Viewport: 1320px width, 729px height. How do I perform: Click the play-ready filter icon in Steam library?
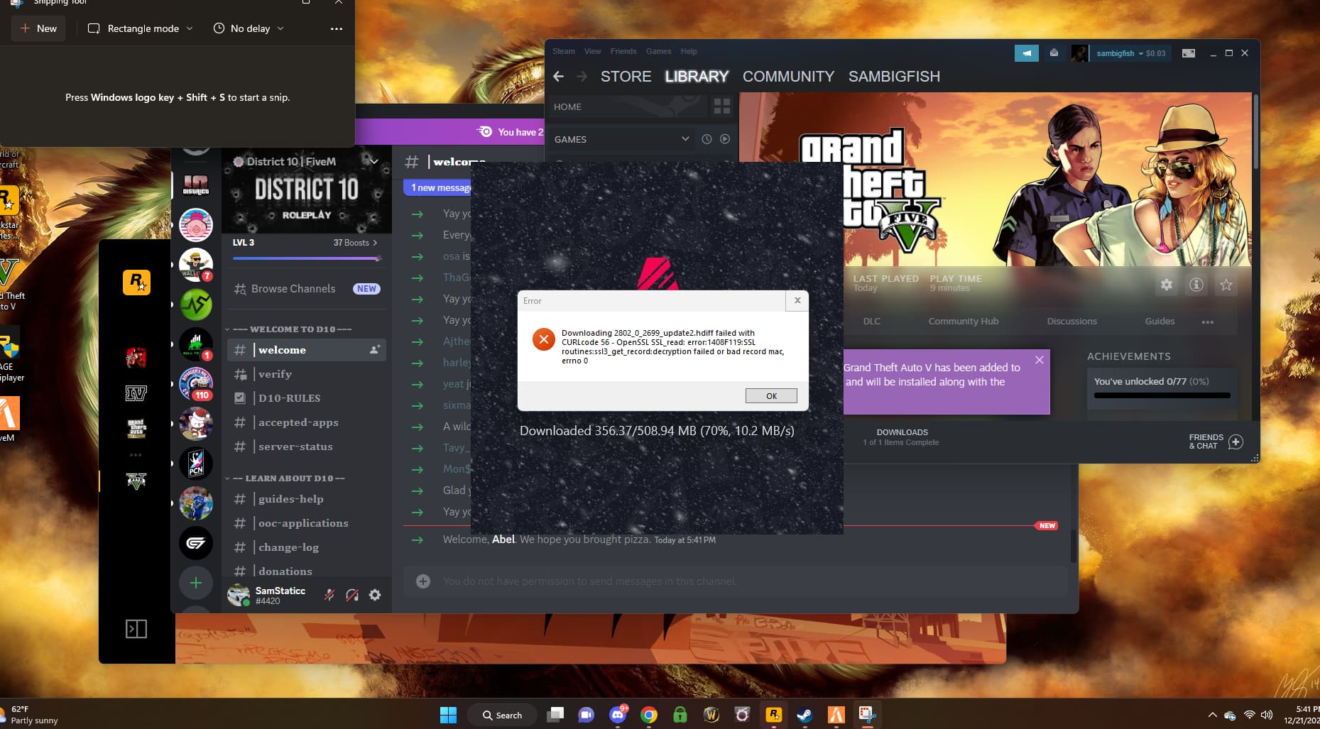click(725, 139)
